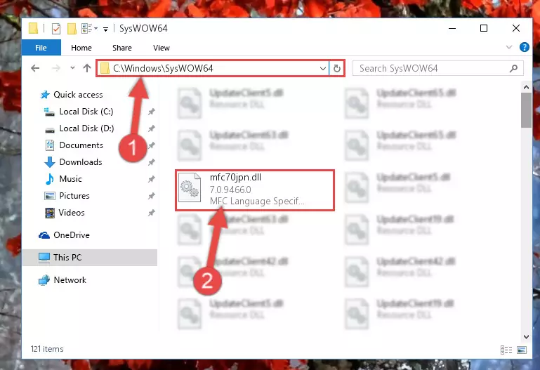540x370 pixels.
Task: Click the pin icon next to Local Disk (D:)
Action: 151,128
